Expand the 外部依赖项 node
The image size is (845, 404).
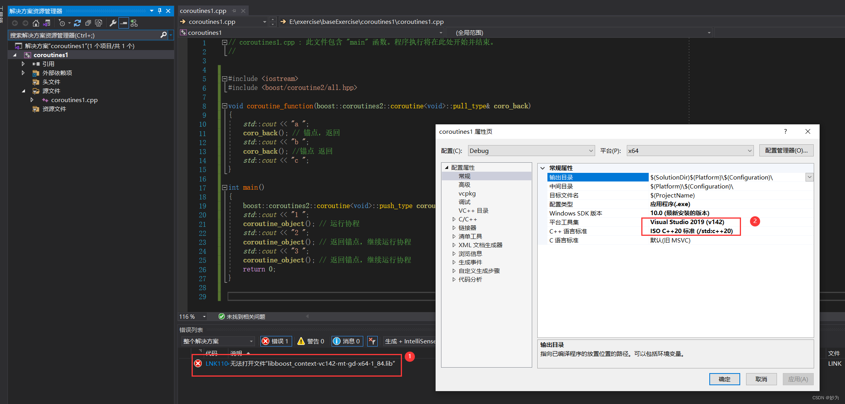tap(23, 73)
